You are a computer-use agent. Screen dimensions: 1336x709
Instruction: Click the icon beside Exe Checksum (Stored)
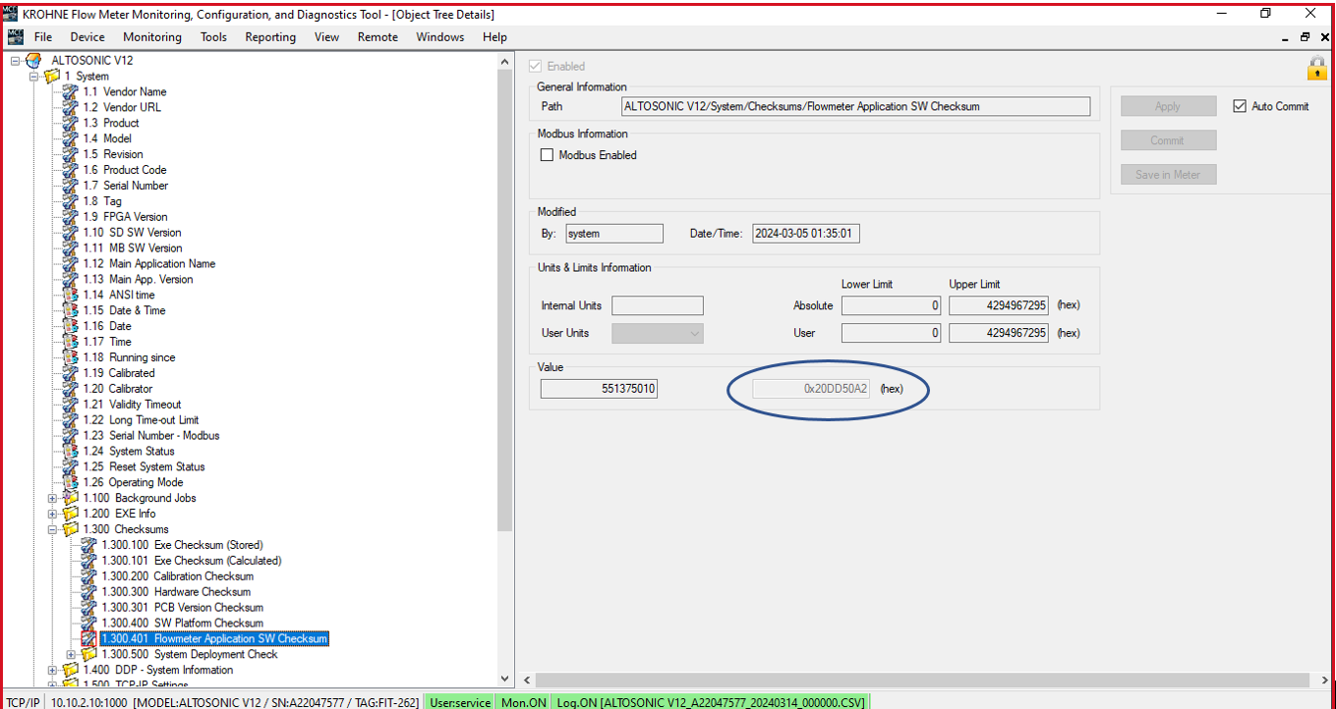click(89, 545)
